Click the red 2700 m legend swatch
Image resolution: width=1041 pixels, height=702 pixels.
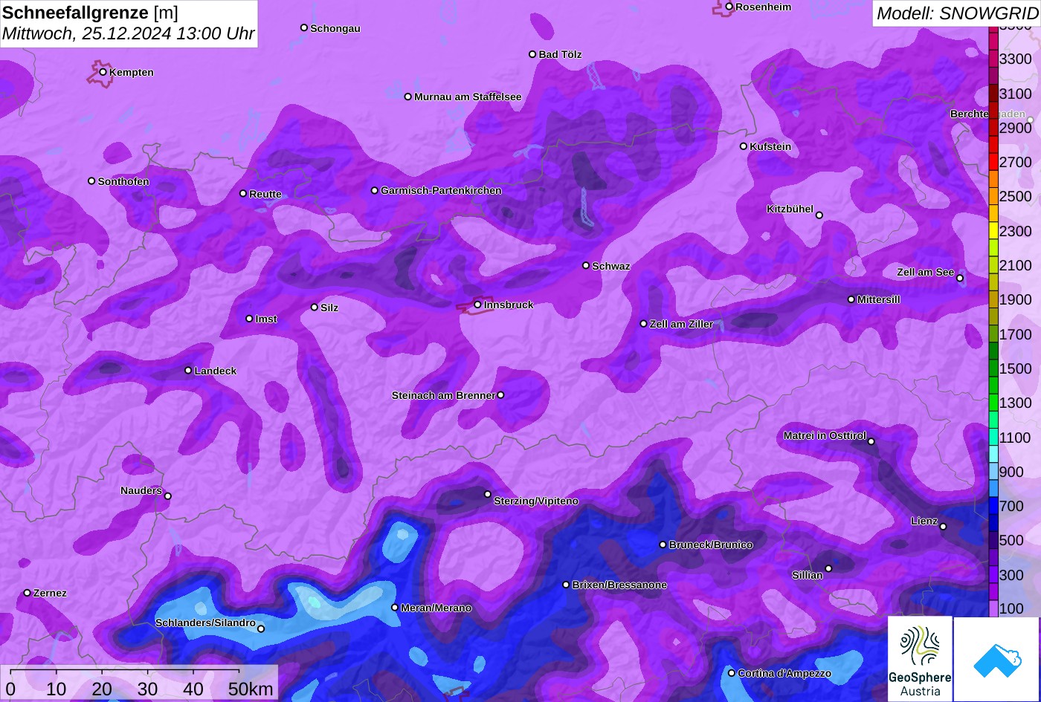click(993, 162)
